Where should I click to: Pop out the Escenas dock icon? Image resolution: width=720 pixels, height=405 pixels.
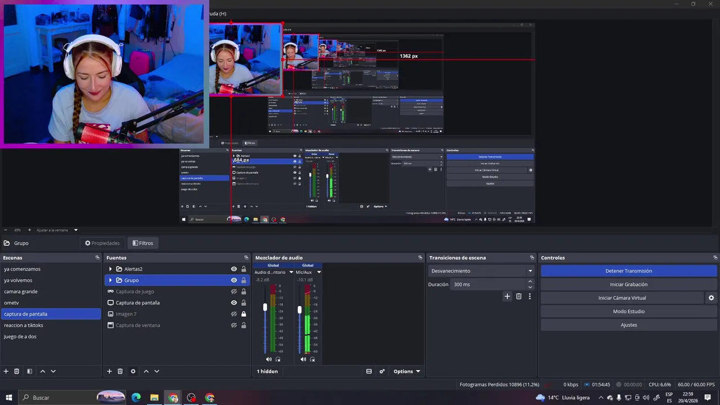97,258
